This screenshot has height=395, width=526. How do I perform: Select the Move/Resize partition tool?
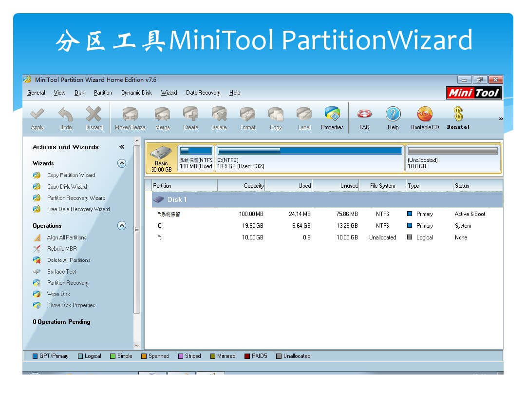pyautogui.click(x=130, y=115)
